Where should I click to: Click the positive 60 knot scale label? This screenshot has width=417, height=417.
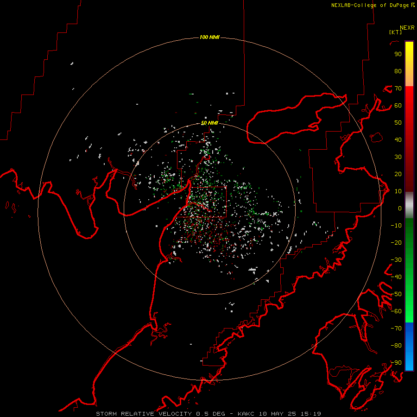pyautogui.click(x=398, y=105)
